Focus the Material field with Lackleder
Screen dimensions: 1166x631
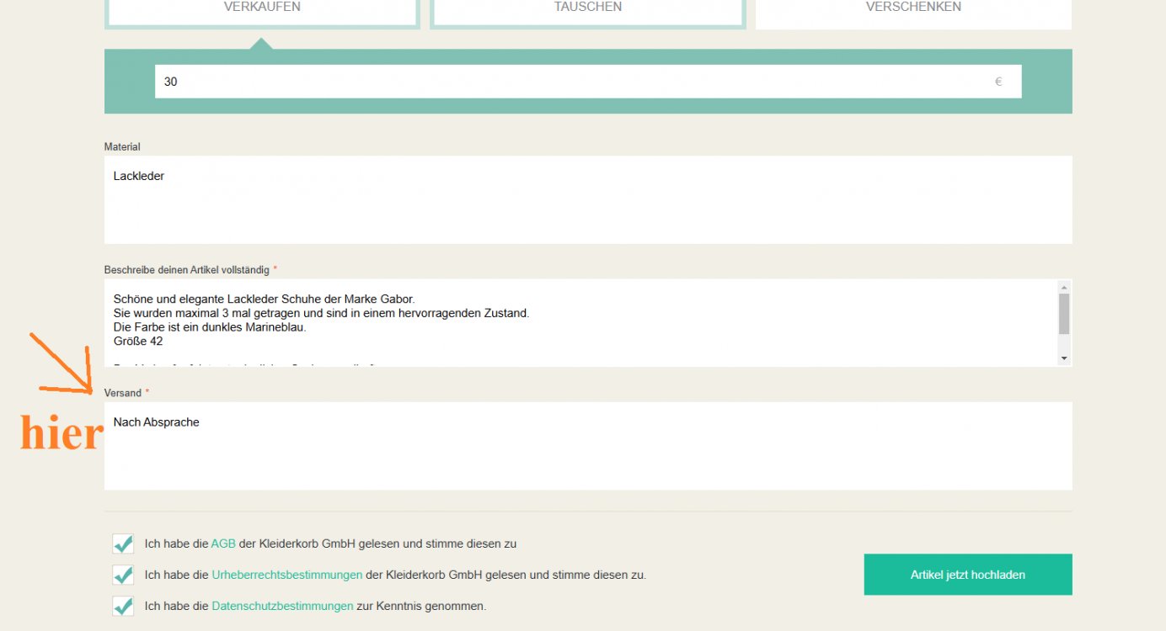[x=587, y=199]
